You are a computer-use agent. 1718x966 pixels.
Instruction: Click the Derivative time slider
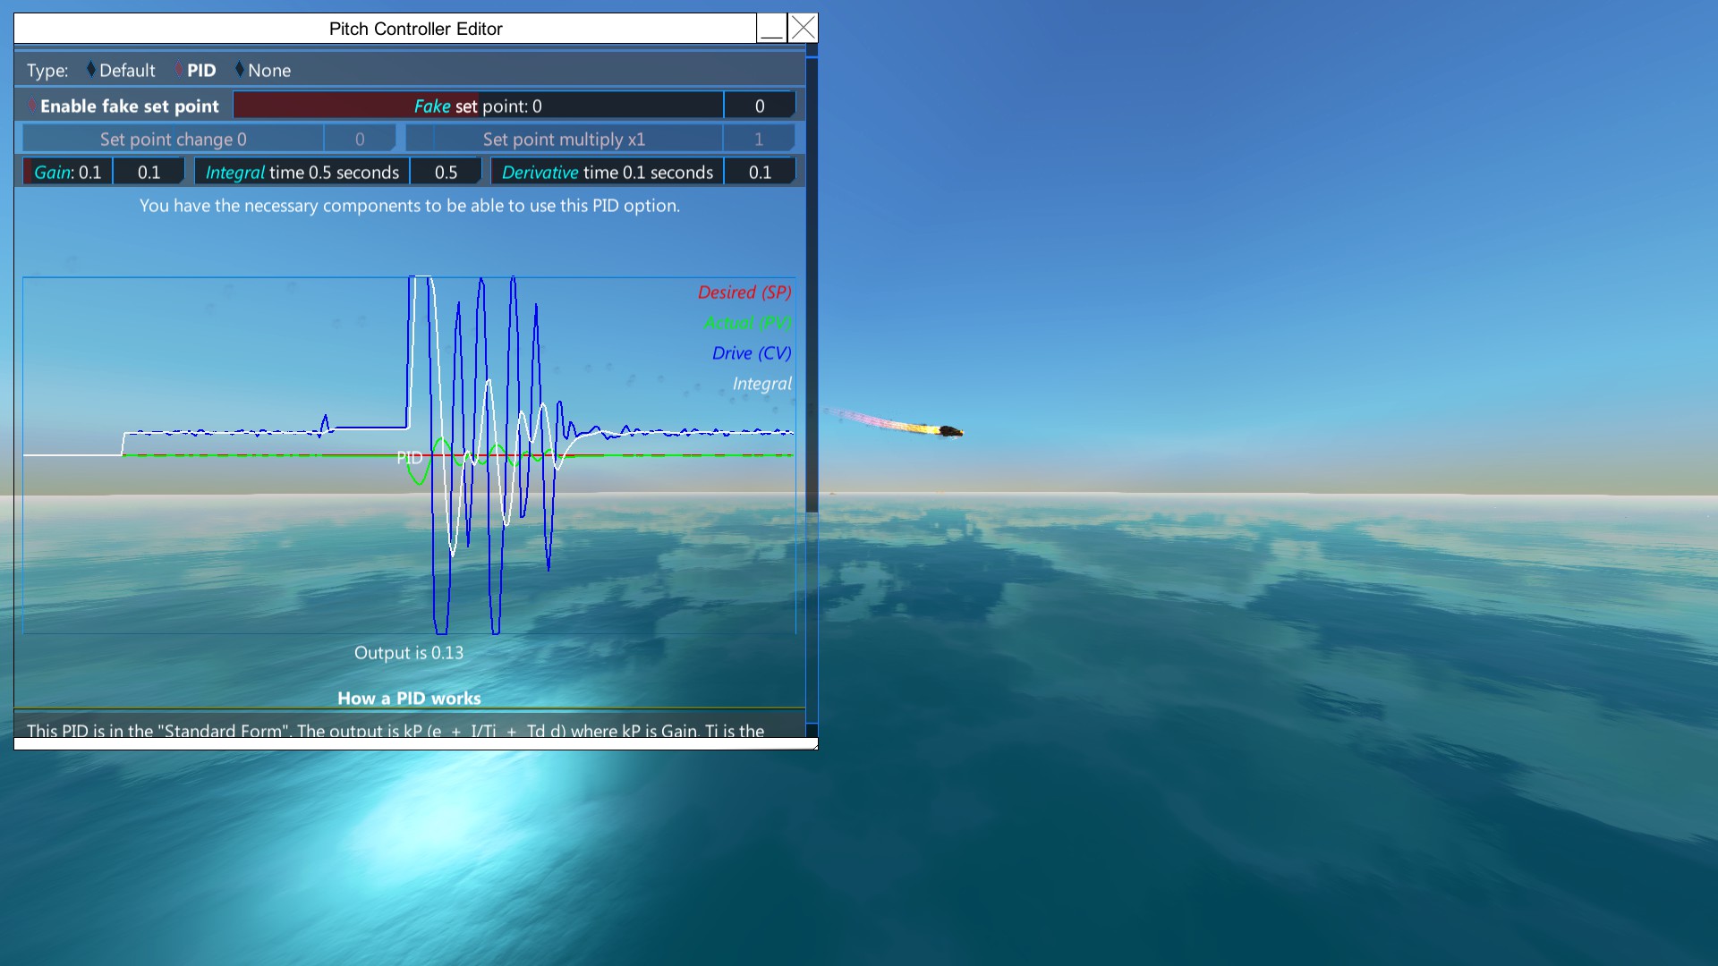tap(607, 173)
